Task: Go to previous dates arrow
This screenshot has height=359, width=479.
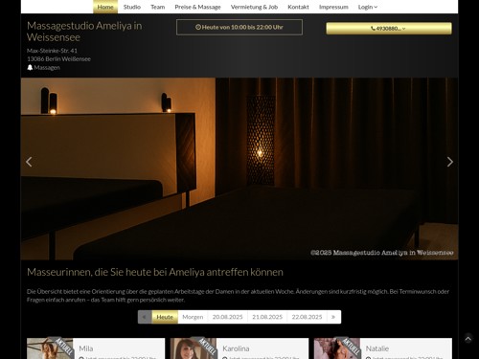Action: pyautogui.click(x=145, y=317)
